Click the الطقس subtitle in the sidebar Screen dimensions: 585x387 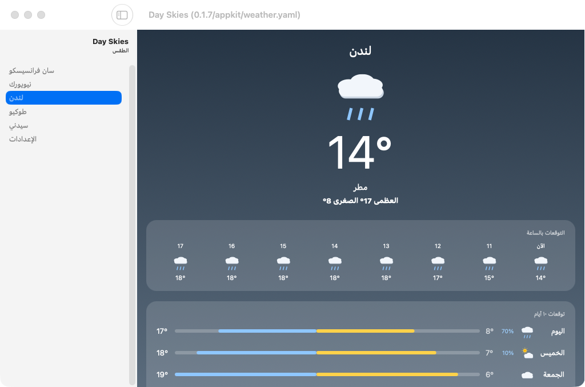pyautogui.click(x=121, y=51)
